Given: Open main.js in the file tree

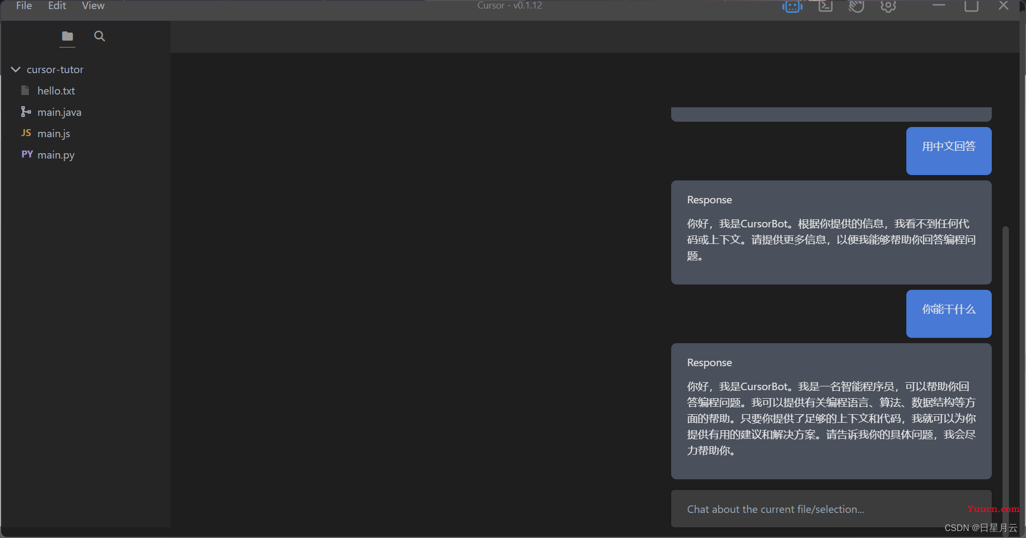Looking at the screenshot, I should coord(54,133).
